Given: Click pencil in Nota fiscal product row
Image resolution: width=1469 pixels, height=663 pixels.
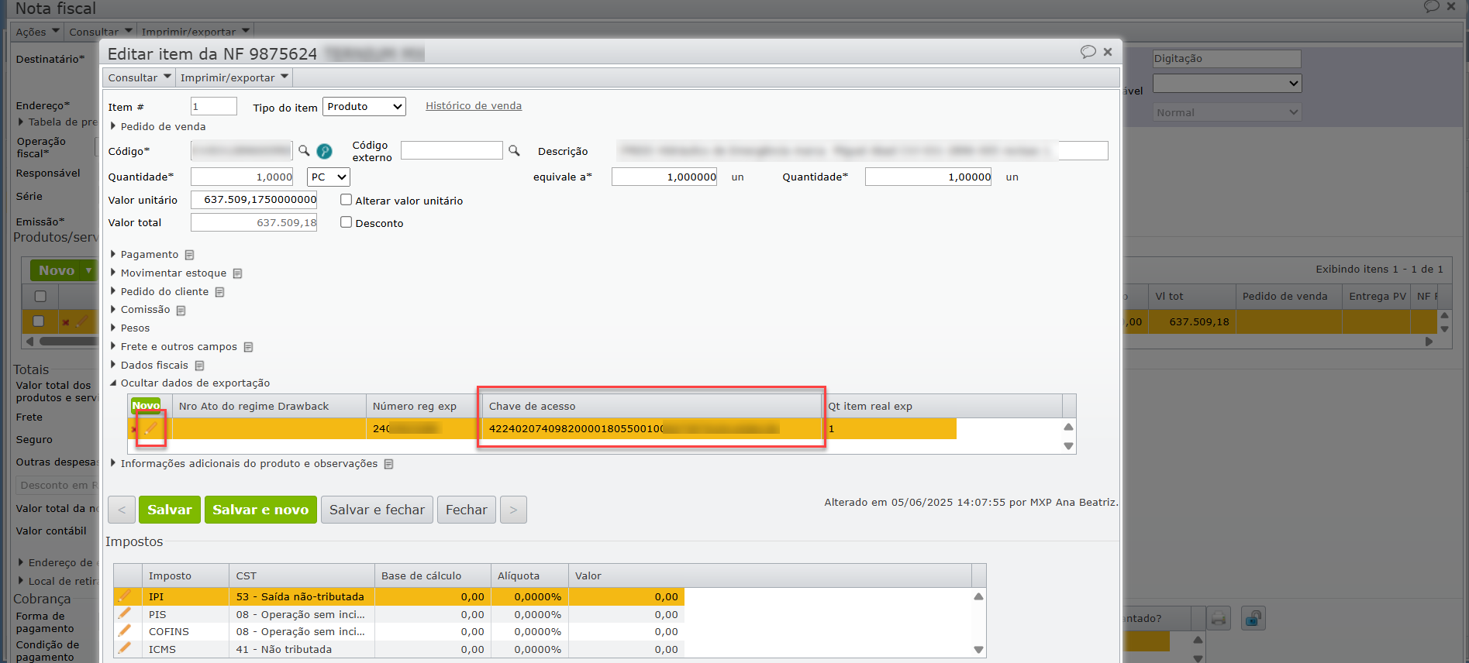Looking at the screenshot, I should [82, 321].
